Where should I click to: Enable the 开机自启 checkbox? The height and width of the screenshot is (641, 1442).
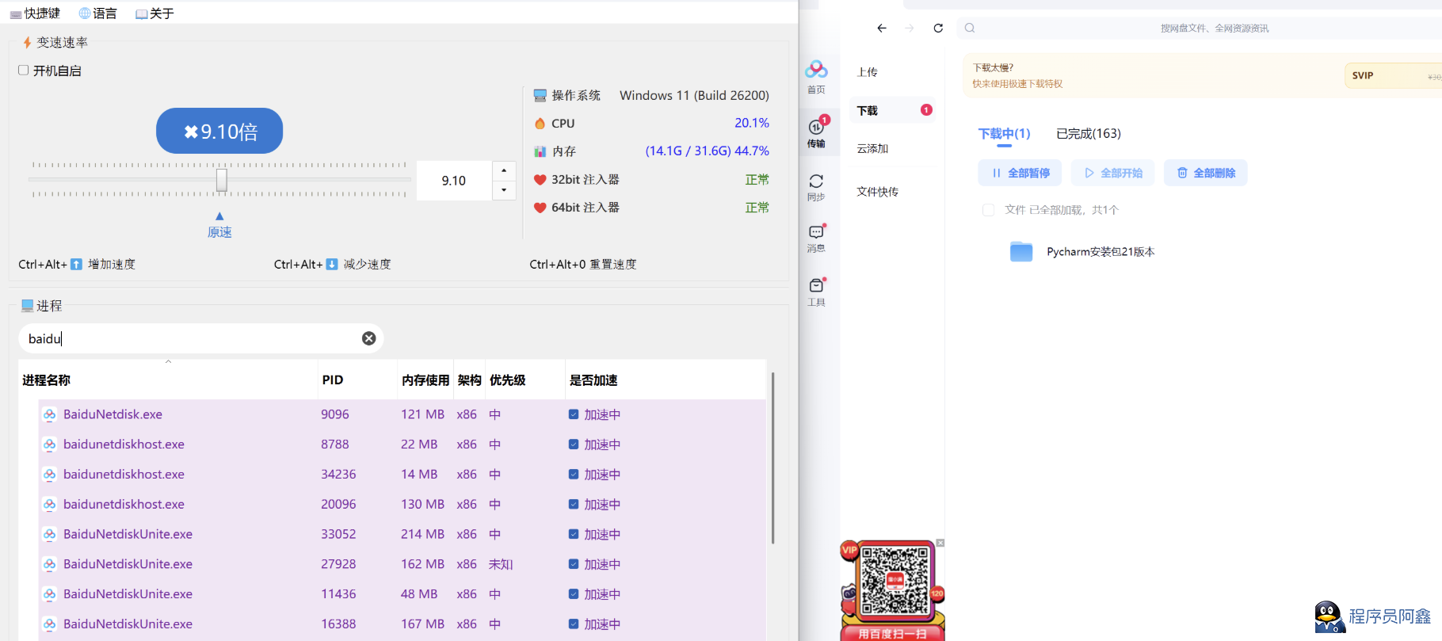click(x=24, y=71)
